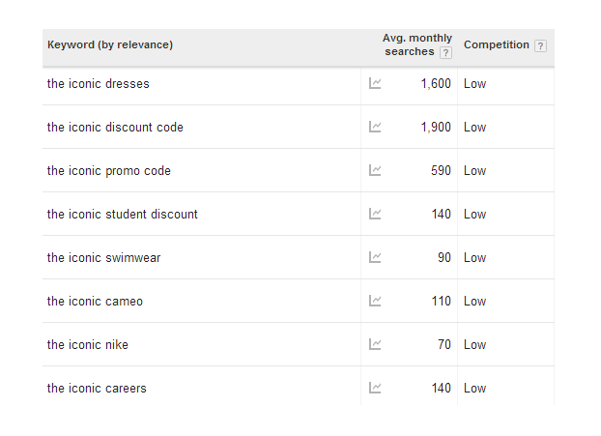Screen dimensions: 601x436
Task: View trend chart for the iconic nike
Action: coord(375,344)
